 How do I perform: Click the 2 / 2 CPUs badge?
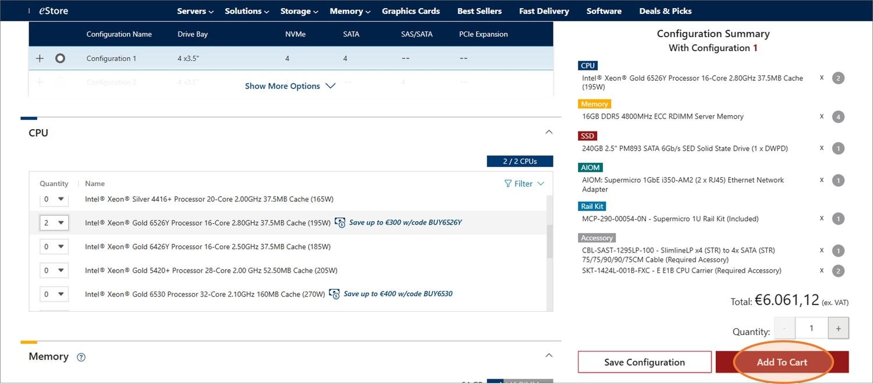pyautogui.click(x=520, y=161)
